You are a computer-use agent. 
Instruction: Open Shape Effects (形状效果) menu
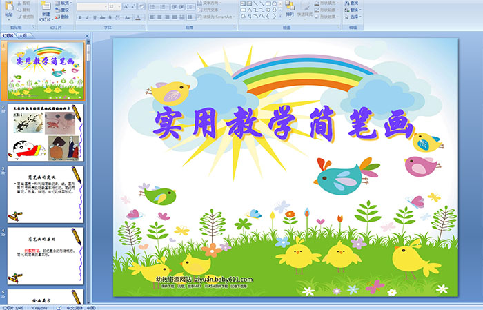[x=327, y=17]
